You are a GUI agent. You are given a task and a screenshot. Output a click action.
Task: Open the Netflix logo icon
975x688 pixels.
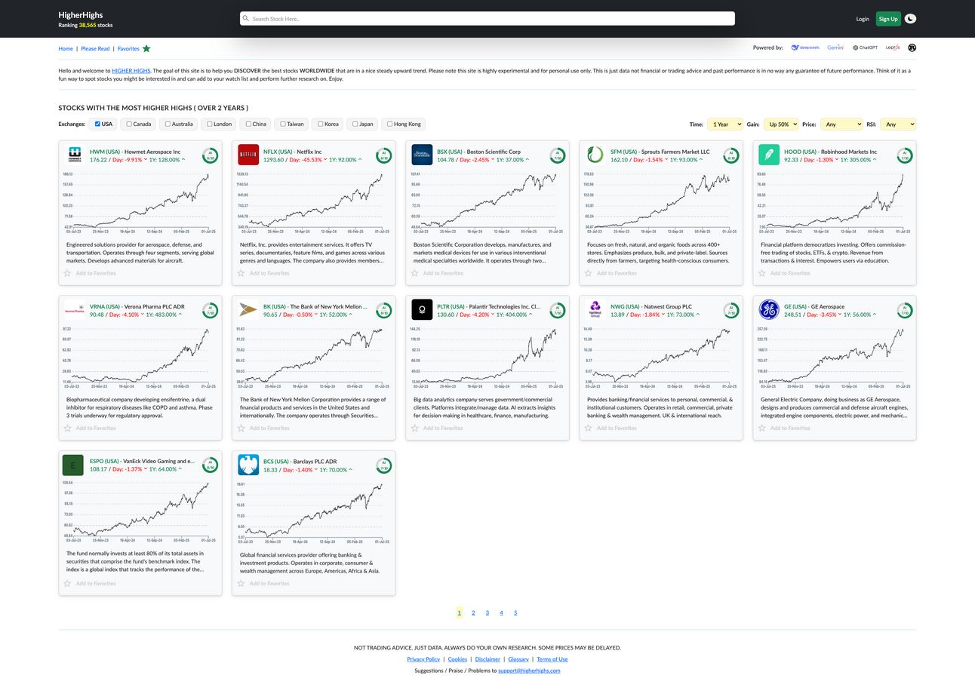tap(248, 155)
